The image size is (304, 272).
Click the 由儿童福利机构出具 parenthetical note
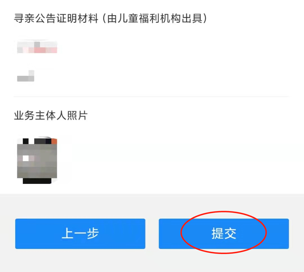155,19
